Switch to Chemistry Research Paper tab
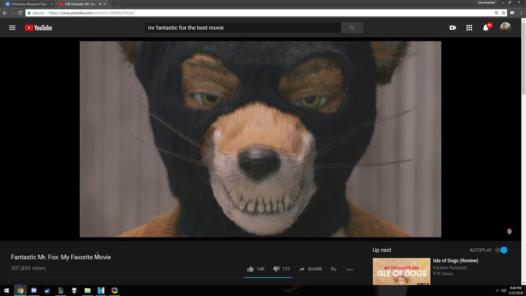526x296 pixels. [29, 4]
